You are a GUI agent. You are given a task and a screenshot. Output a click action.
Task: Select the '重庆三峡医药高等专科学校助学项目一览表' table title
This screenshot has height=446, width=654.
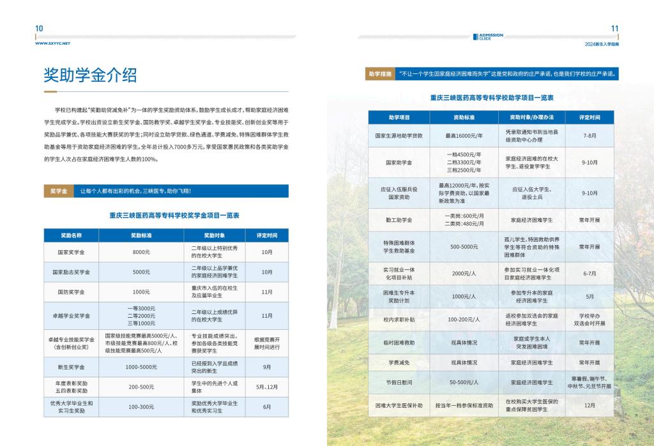[492, 98]
